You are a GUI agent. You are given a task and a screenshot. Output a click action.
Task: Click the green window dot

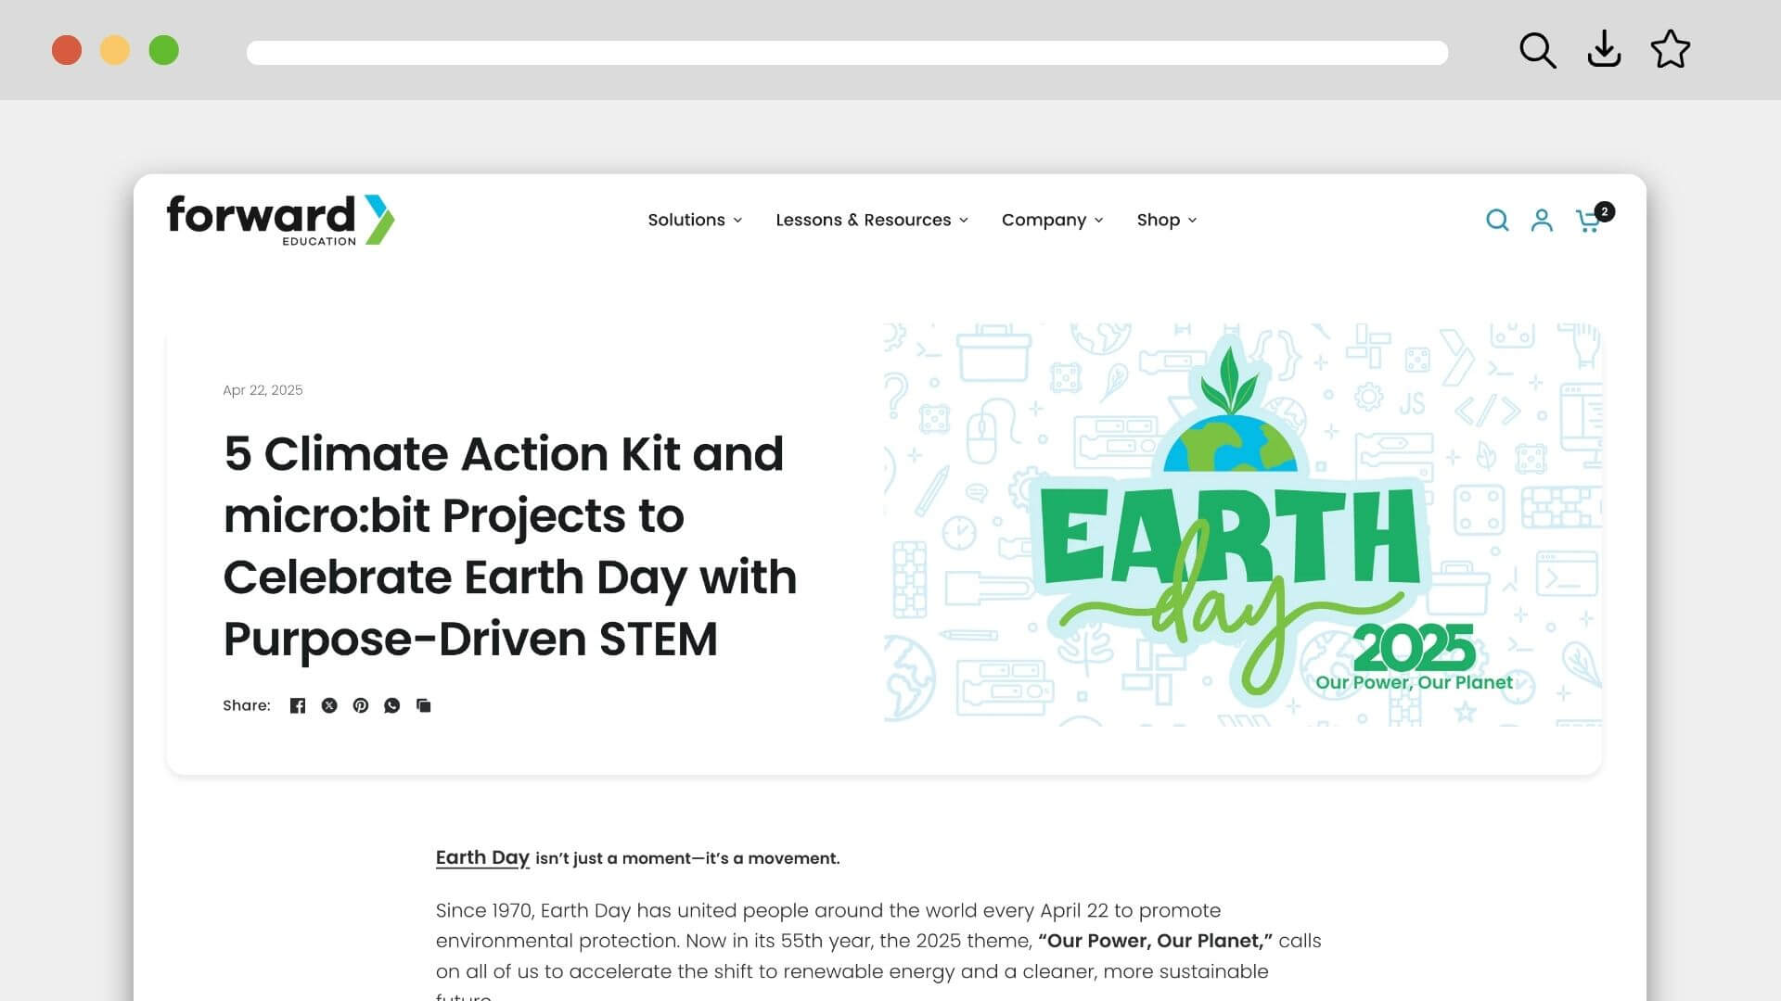pyautogui.click(x=164, y=50)
